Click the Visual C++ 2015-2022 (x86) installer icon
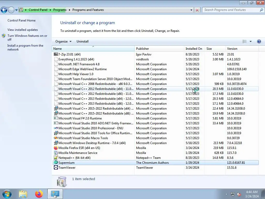The width and height of the screenshot is (265, 199). [56, 113]
